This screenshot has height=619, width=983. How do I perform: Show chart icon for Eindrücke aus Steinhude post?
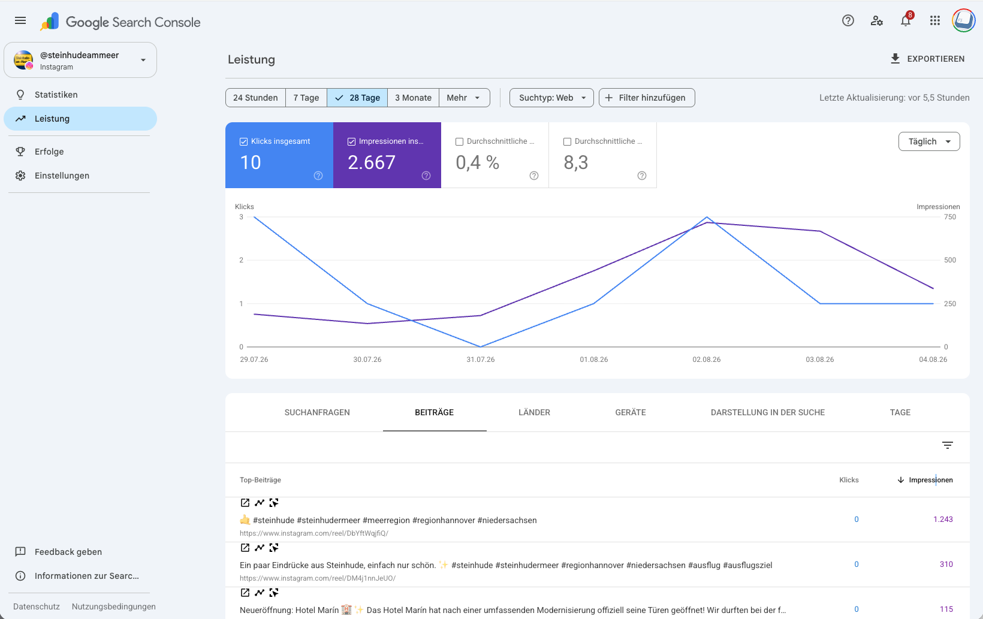(260, 548)
